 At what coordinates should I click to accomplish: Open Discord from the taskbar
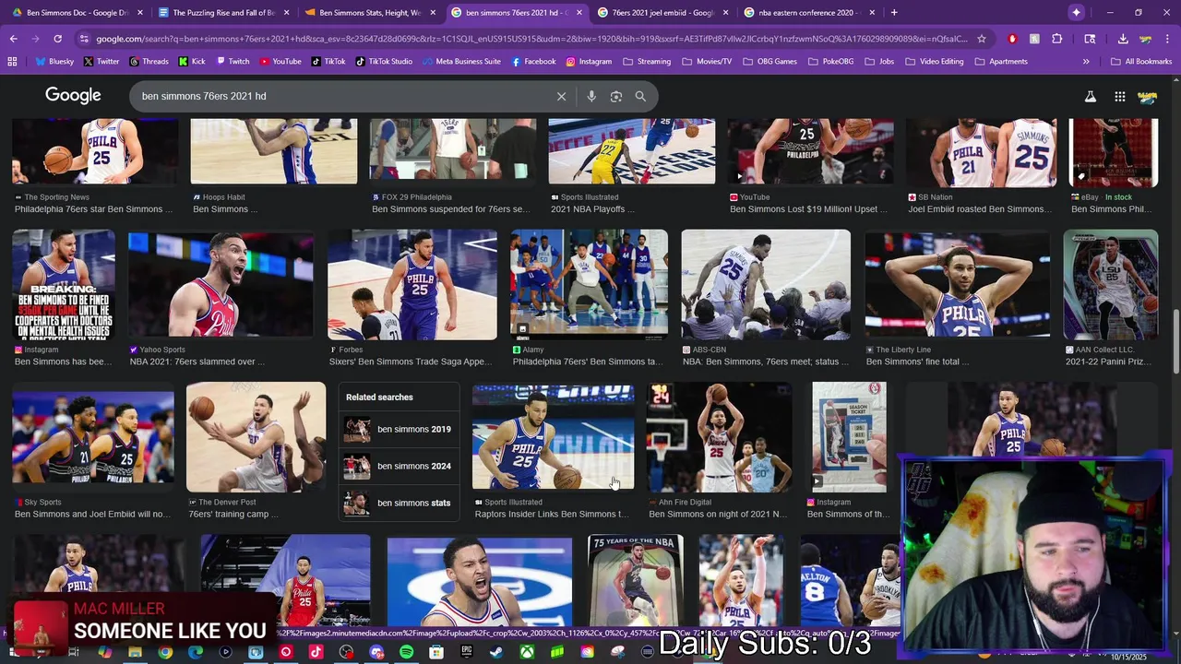[376, 652]
